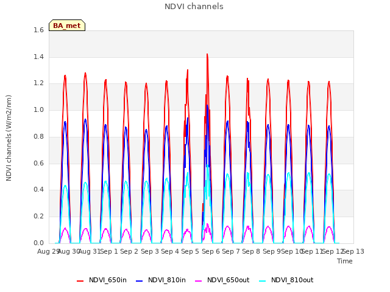Click the Sep 5 x-axis date label
Image resolution: width=390 pixels, height=292 pixels.
pos(190,251)
